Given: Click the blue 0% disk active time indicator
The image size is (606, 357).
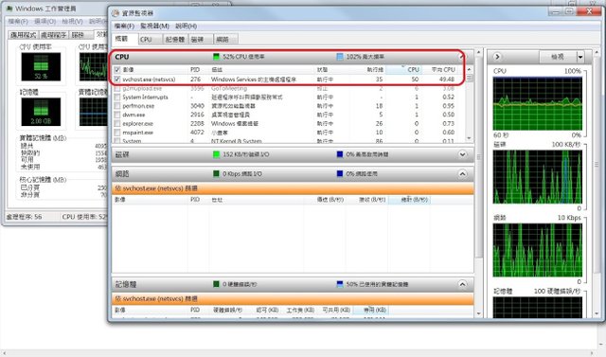Looking at the screenshot, I should [x=340, y=154].
